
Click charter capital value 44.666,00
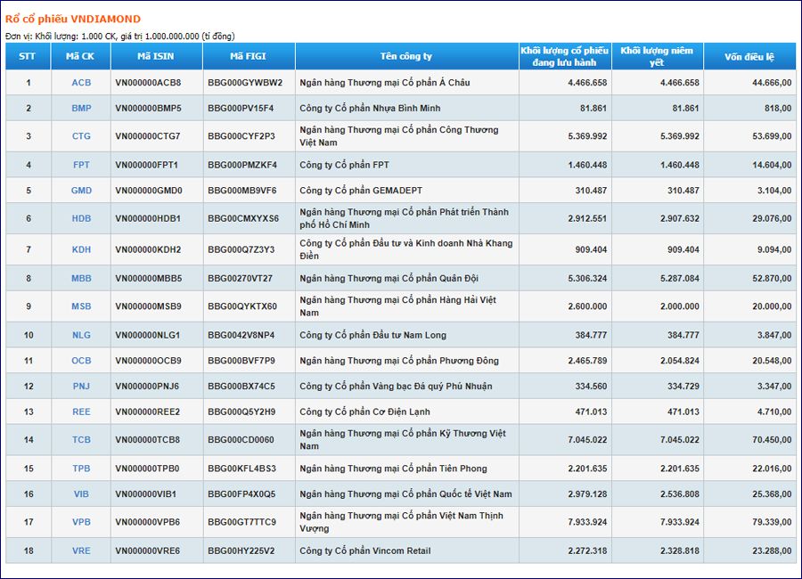772,83
